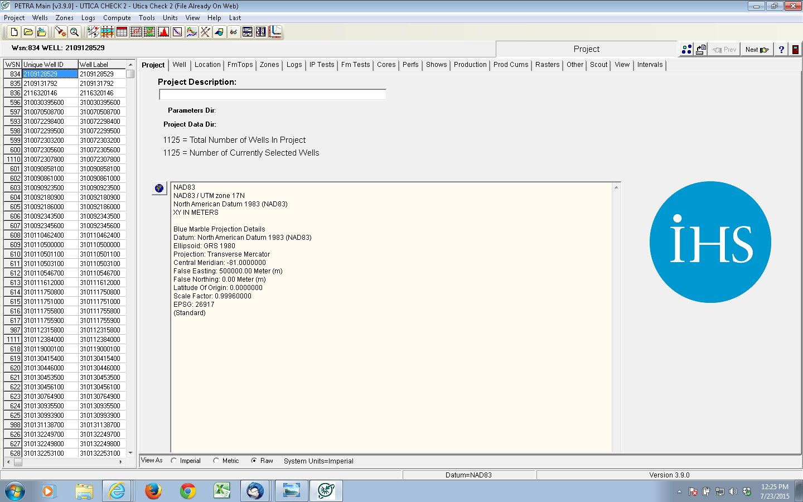Click the new project blank page icon
The height and width of the screenshot is (502, 803).
14,32
